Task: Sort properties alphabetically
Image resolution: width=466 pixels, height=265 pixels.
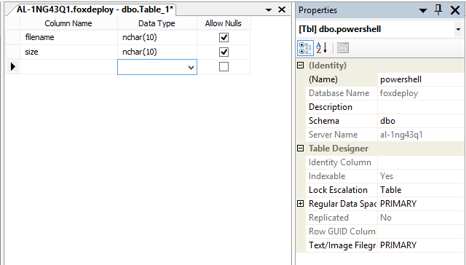Action: [322, 48]
